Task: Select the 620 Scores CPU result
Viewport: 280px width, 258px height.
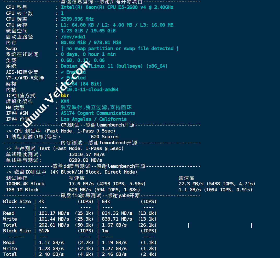Action: point(105,137)
